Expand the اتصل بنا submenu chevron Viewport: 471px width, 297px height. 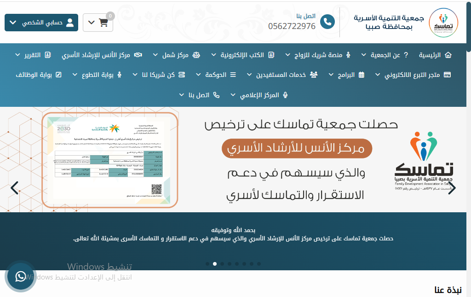[181, 95]
